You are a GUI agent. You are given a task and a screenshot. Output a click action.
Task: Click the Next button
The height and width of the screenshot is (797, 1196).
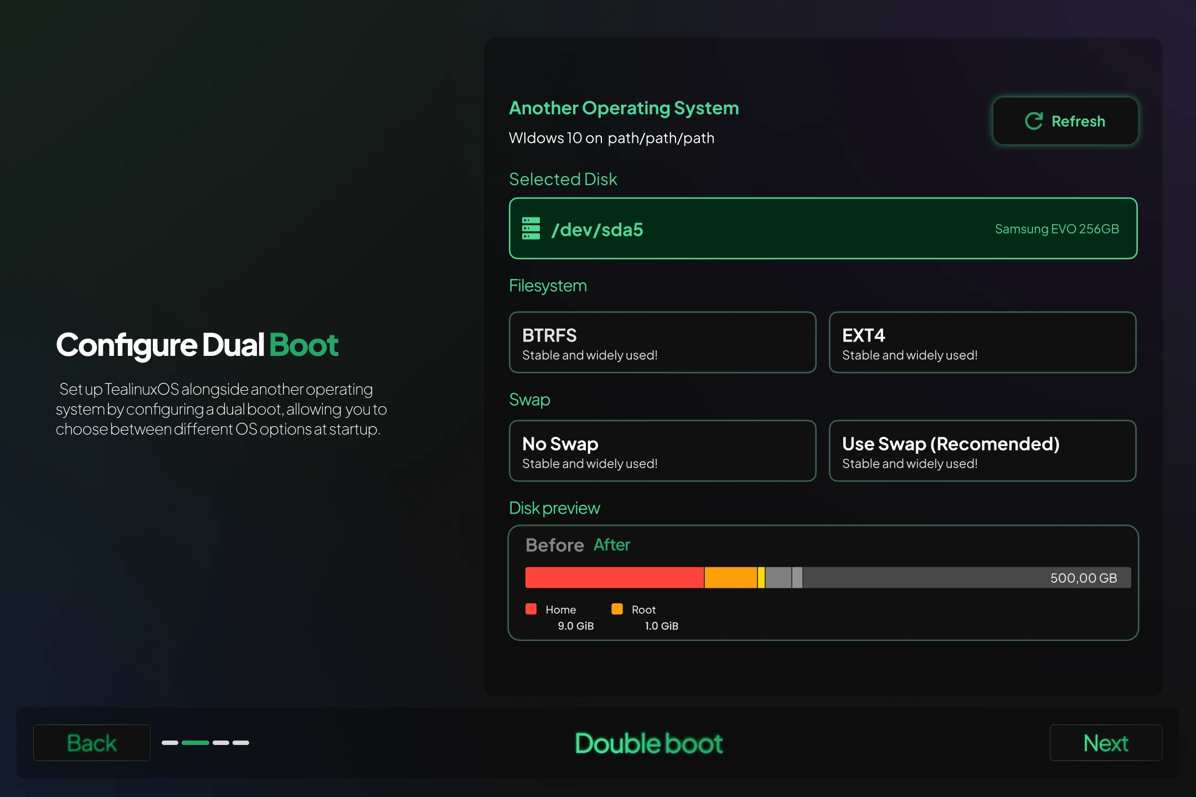1105,742
